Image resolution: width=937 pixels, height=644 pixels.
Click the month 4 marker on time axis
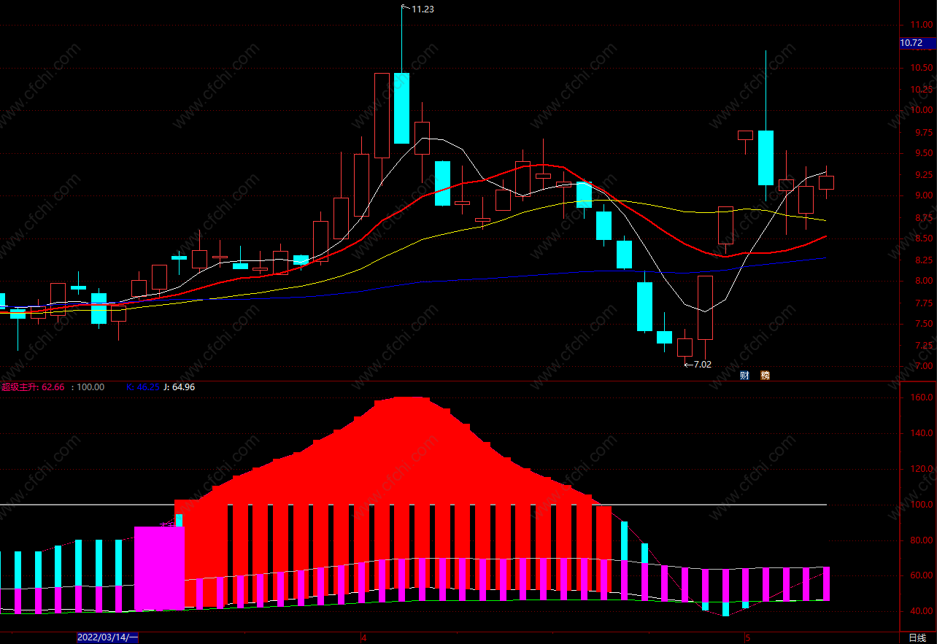click(x=364, y=637)
